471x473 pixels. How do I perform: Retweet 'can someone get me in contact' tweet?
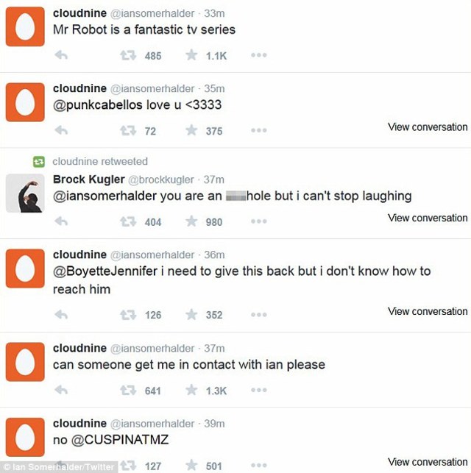(128, 391)
